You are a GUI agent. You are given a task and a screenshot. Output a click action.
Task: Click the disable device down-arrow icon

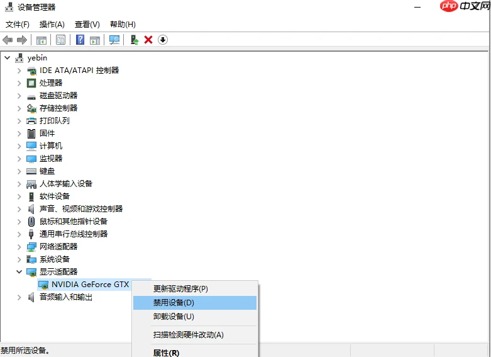tap(163, 40)
